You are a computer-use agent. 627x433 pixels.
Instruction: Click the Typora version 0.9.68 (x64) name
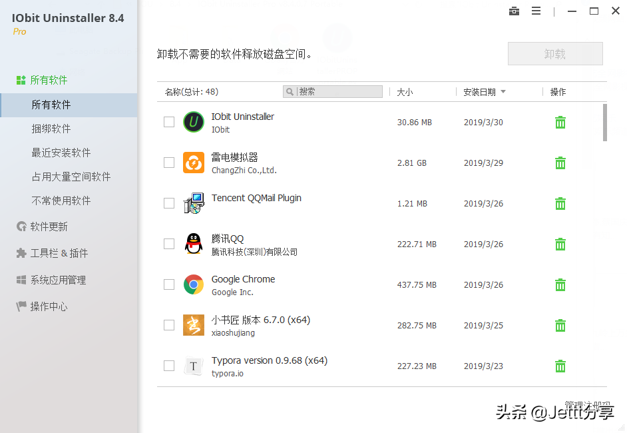point(270,360)
